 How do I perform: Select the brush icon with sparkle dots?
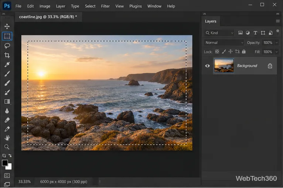pos(7,93)
